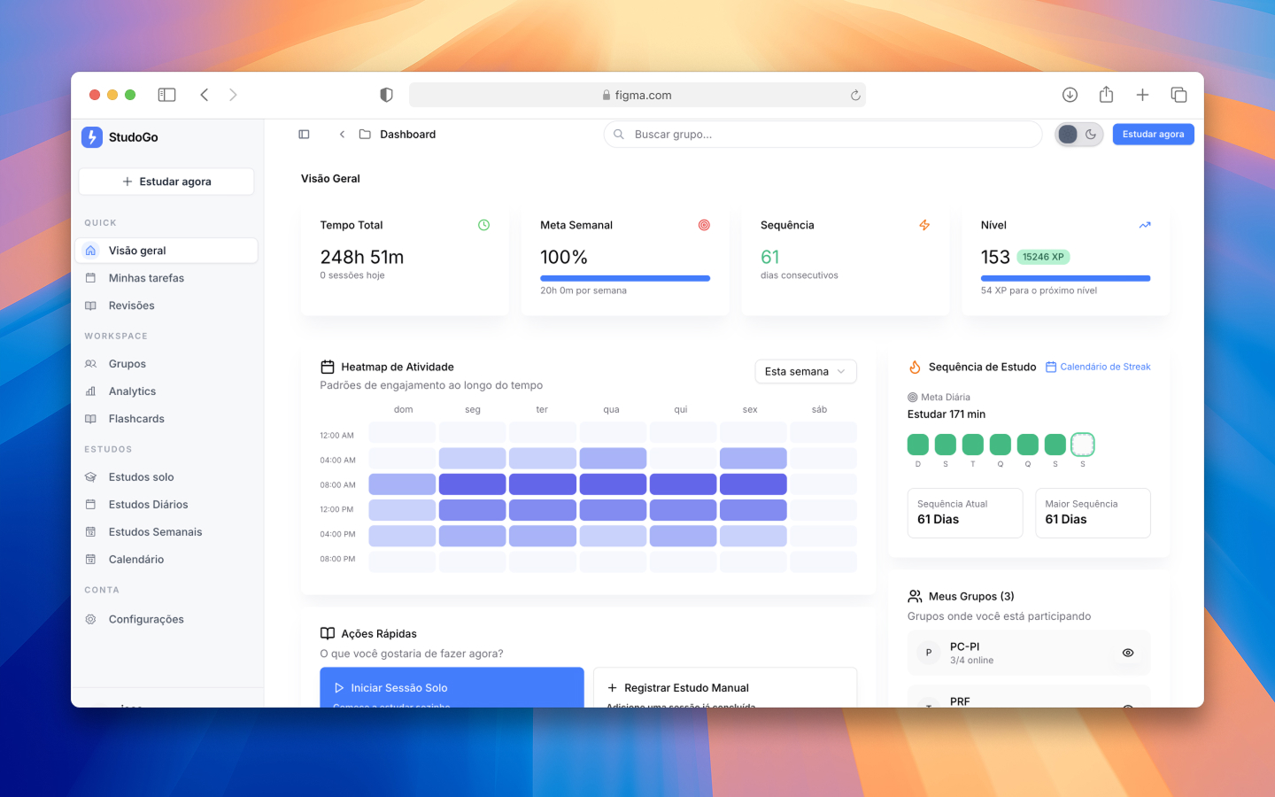Viewport: 1275px width, 797px height.
Task: Click the blue Estudar agora button
Action: point(1153,135)
